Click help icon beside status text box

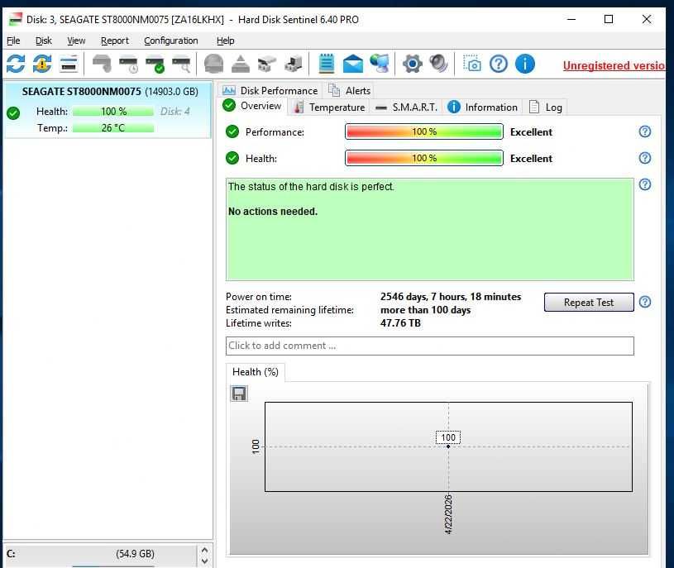click(645, 184)
